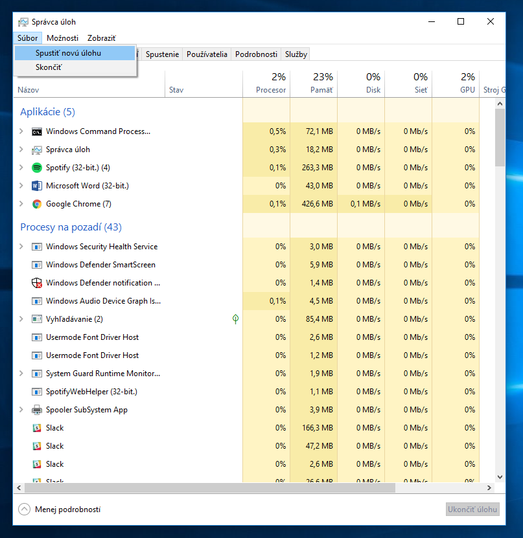
Task: Select the Slack row using 47,2 MB
Action: tap(246, 446)
